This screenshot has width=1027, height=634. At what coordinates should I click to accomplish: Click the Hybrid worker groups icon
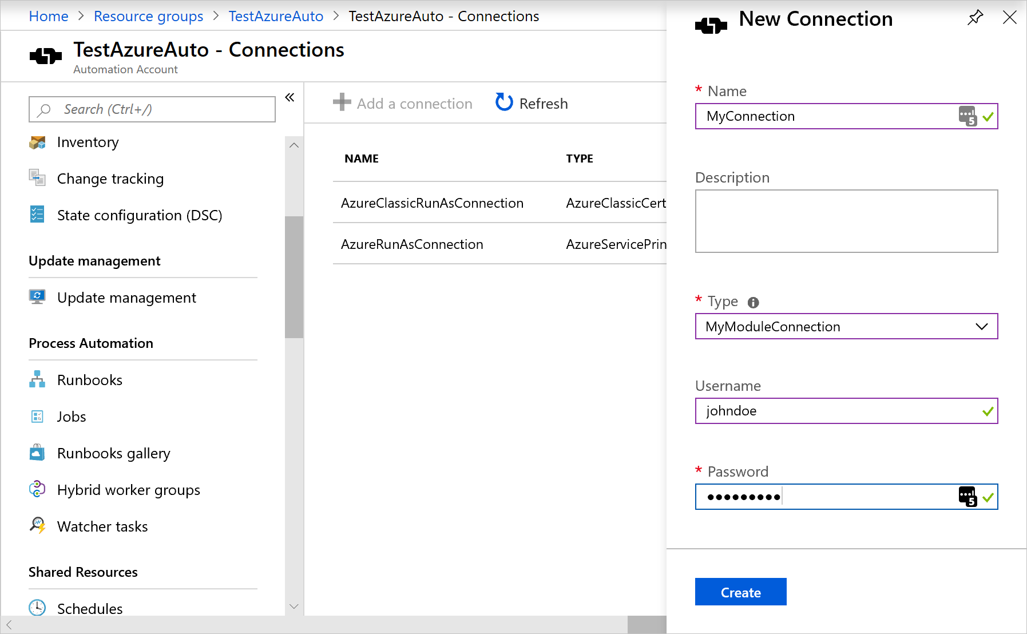tap(37, 489)
